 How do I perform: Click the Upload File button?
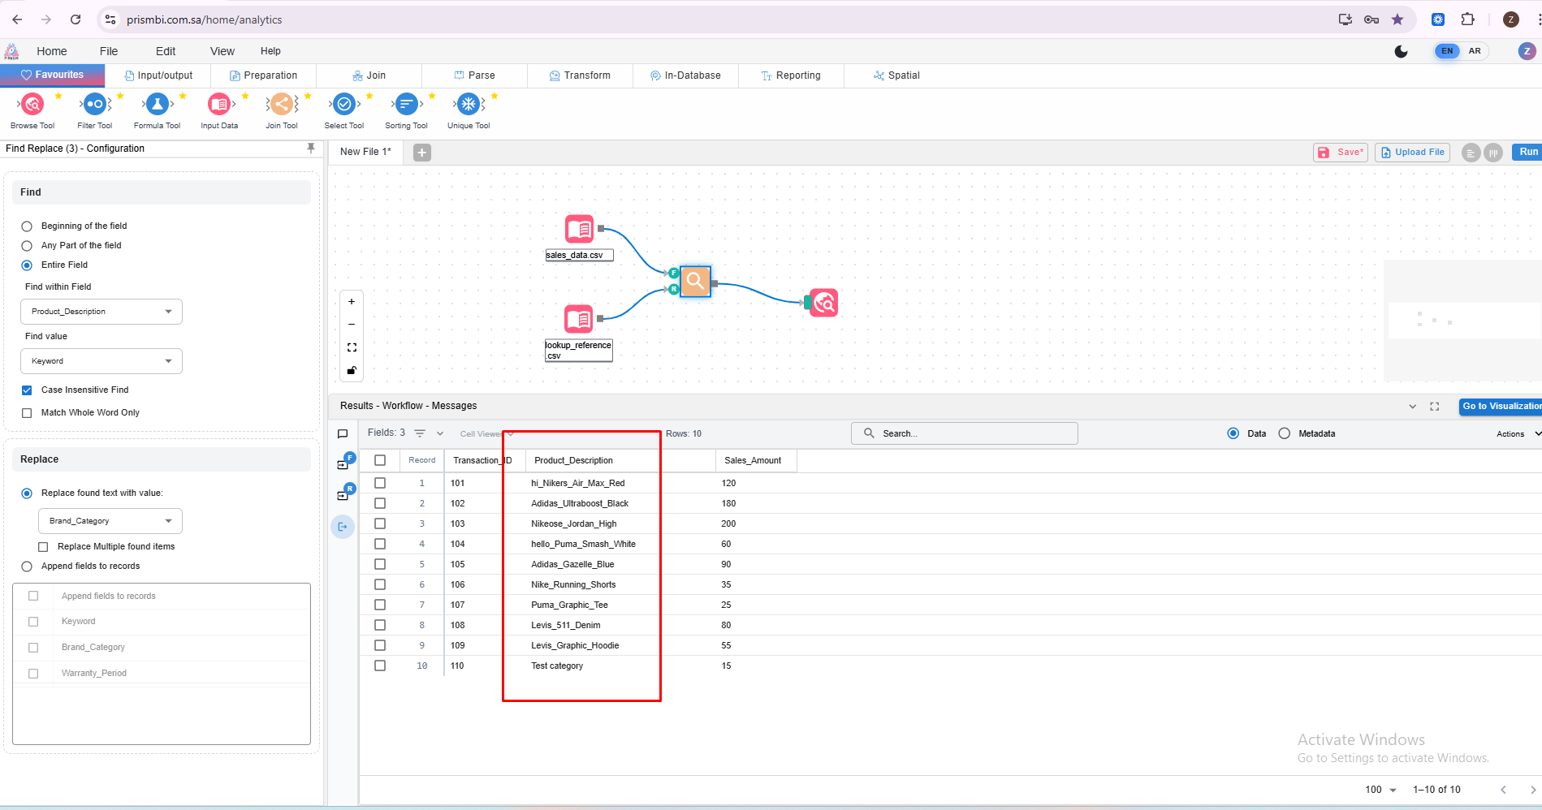point(1412,153)
